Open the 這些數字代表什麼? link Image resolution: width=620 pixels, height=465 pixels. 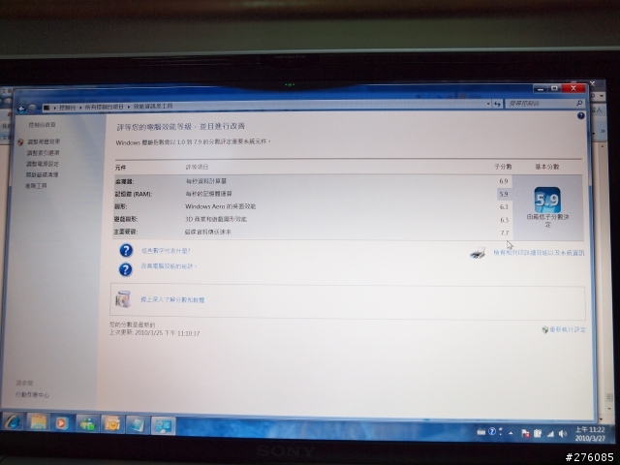(166, 251)
